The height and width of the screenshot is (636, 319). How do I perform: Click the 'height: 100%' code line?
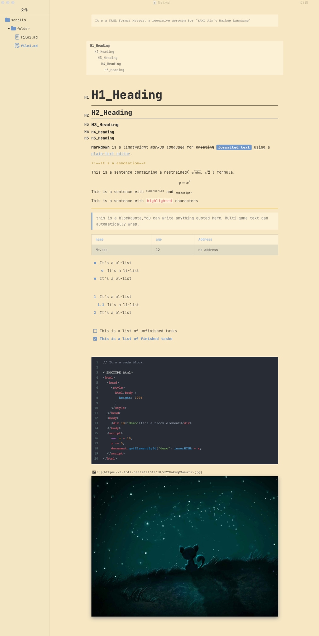click(131, 398)
